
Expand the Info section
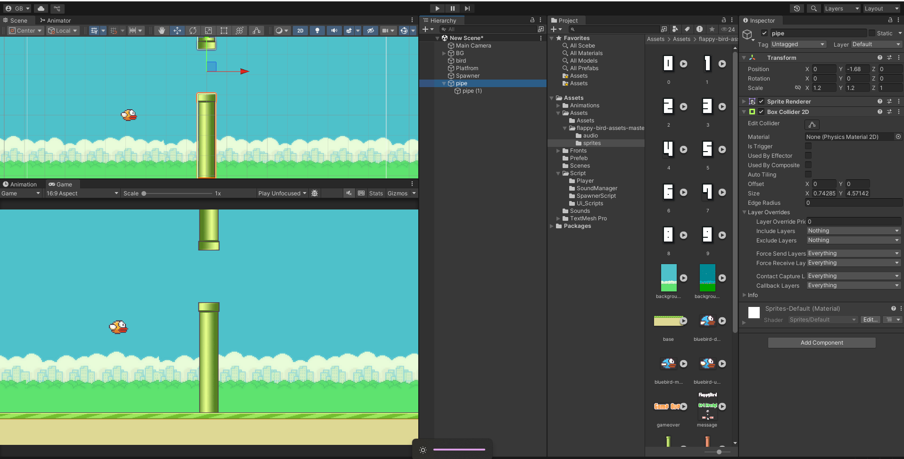[x=744, y=295]
